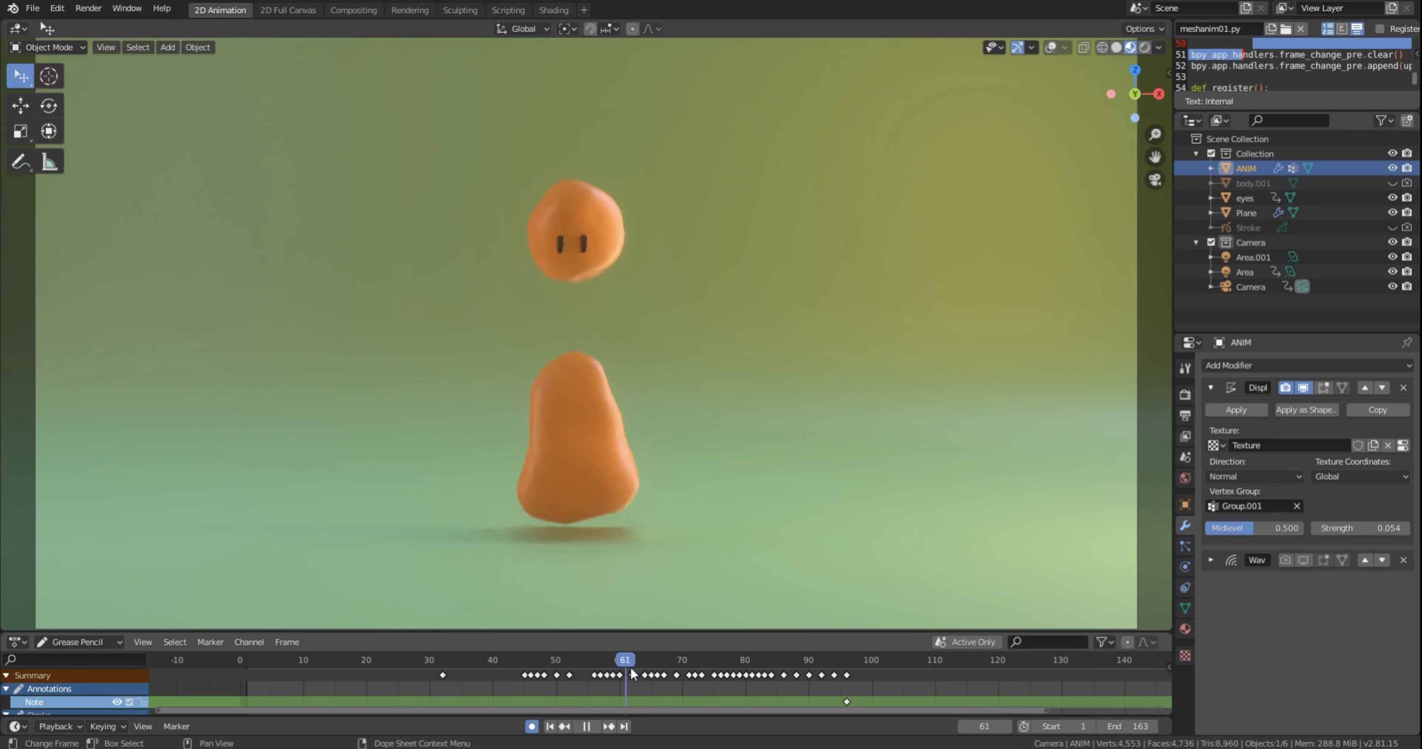Open the Material properties tab
The width and height of the screenshot is (1422, 749).
click(x=1185, y=629)
